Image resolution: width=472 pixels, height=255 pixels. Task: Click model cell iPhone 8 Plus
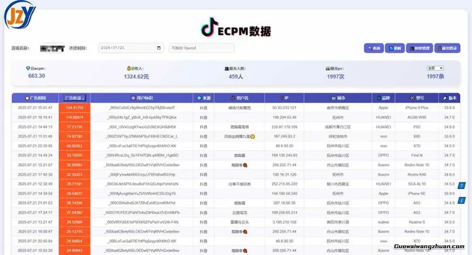click(416, 108)
